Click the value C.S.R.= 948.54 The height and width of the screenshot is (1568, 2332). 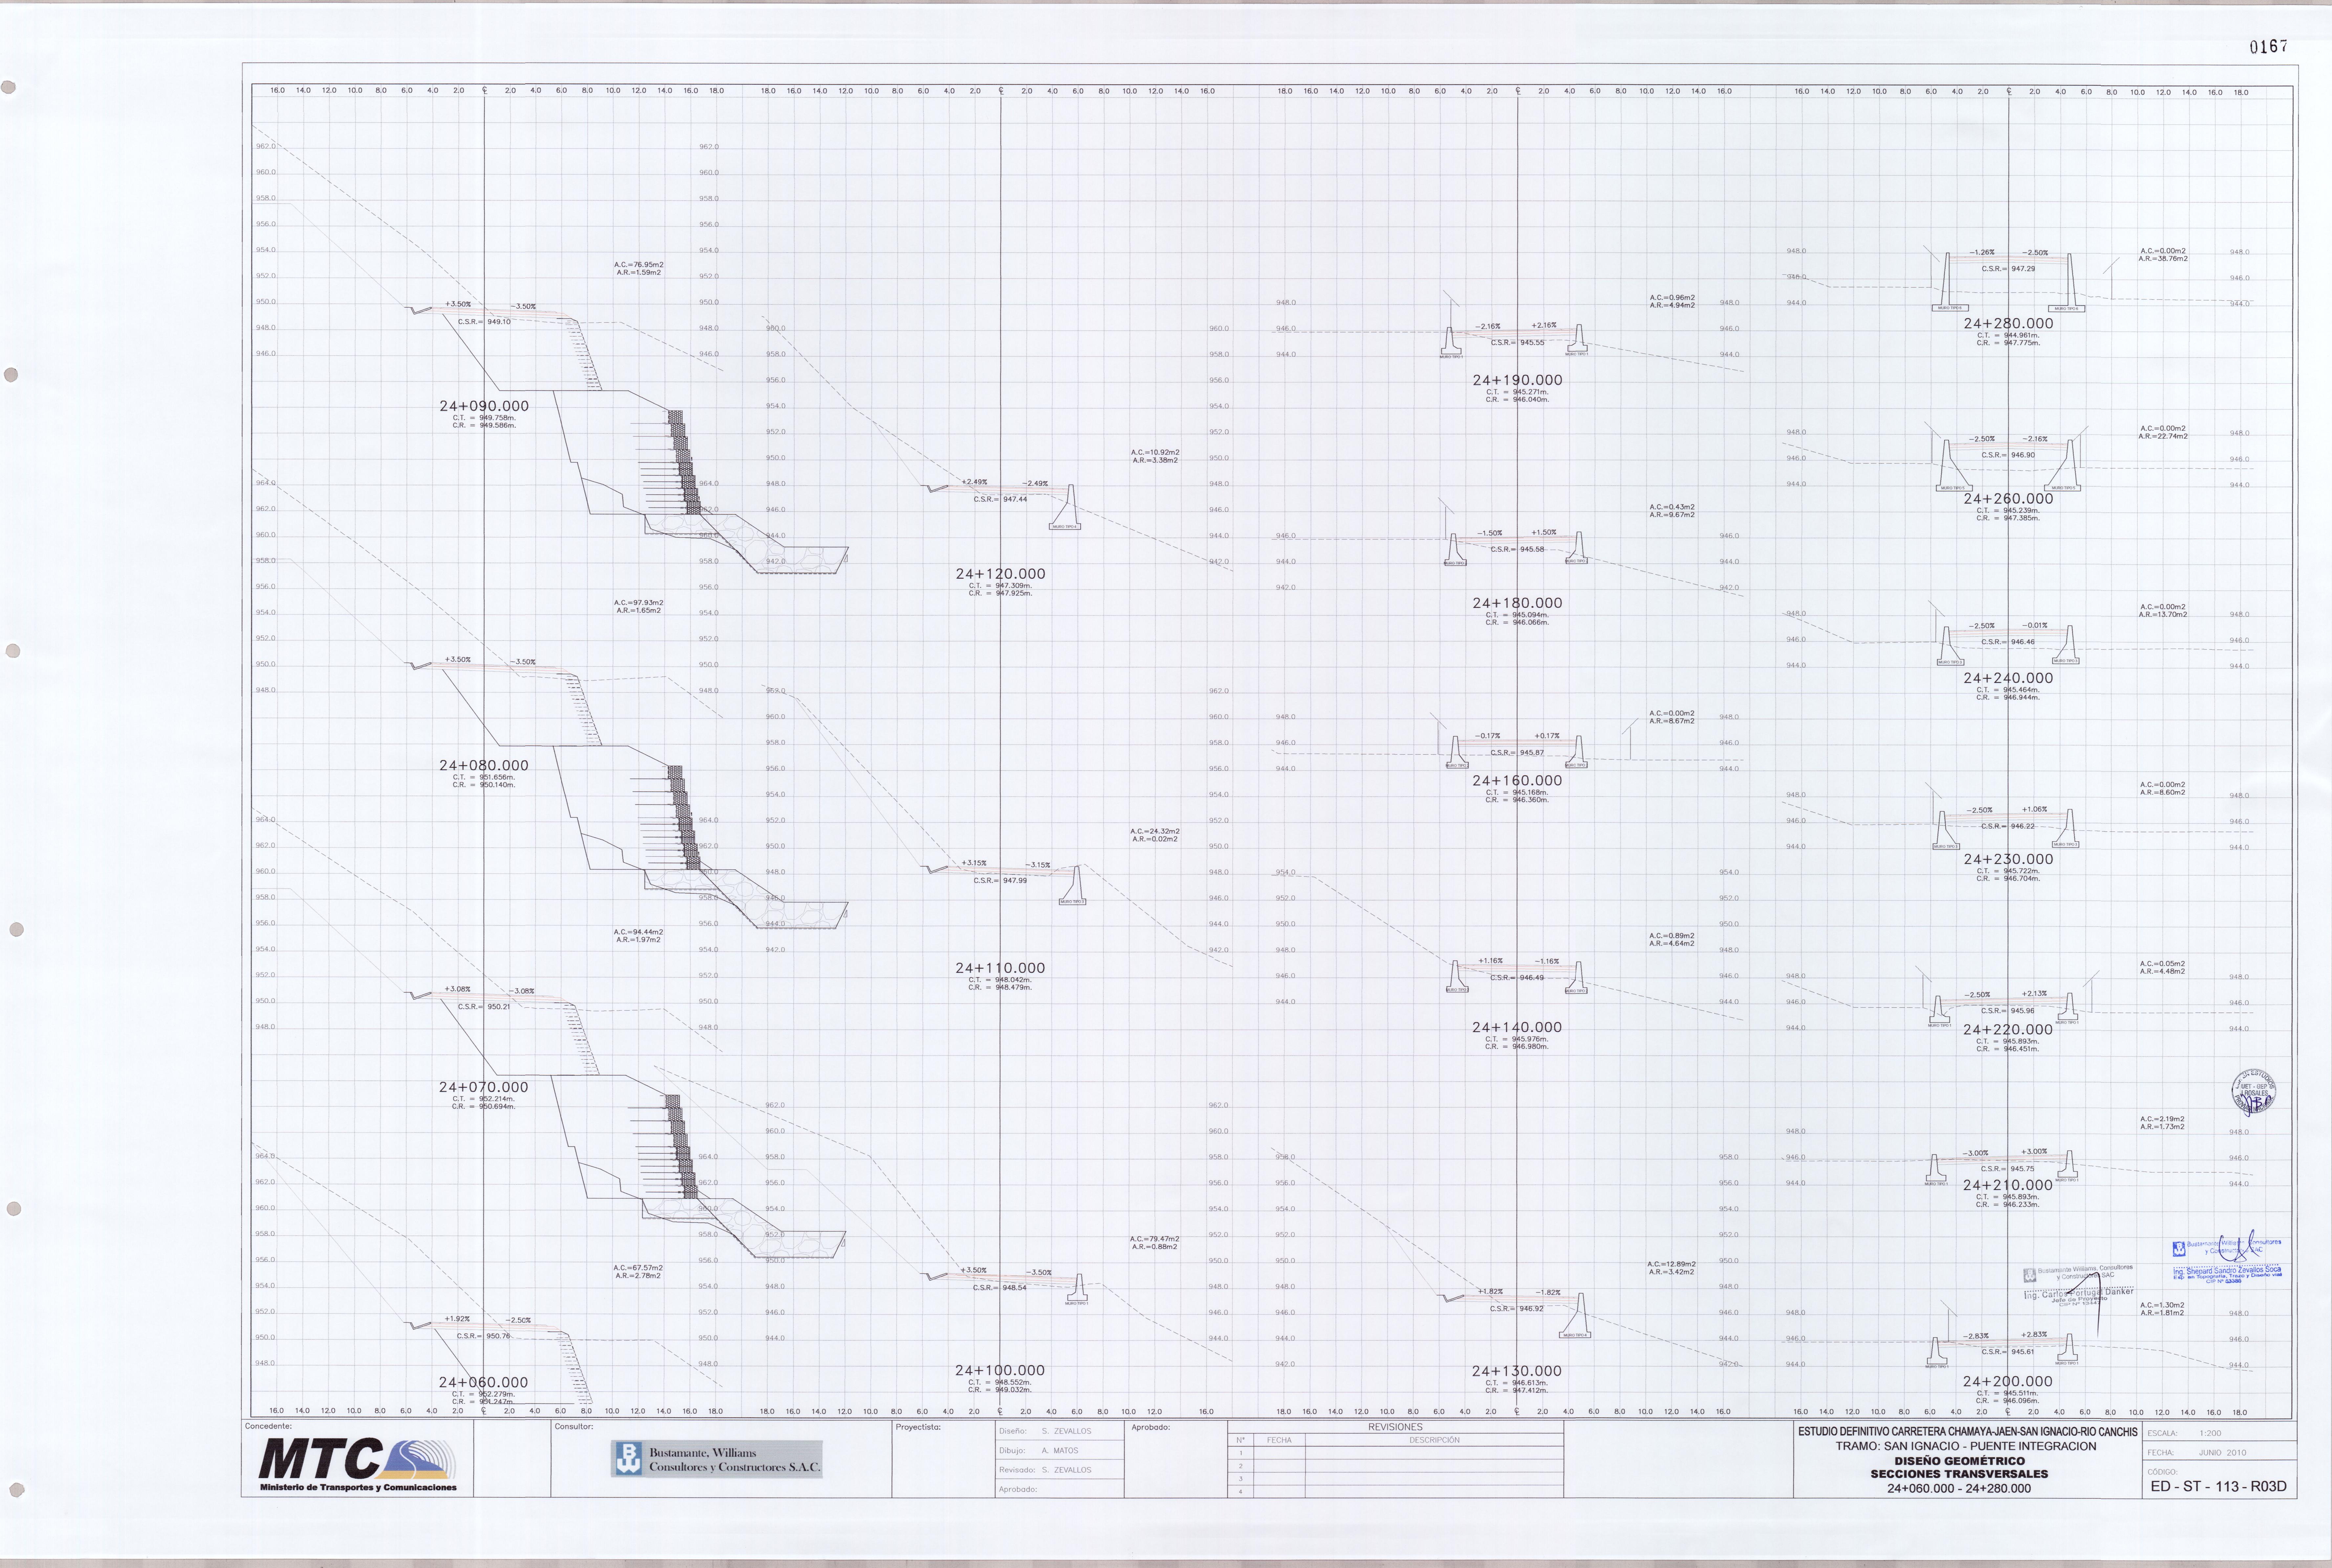click(x=1000, y=1288)
